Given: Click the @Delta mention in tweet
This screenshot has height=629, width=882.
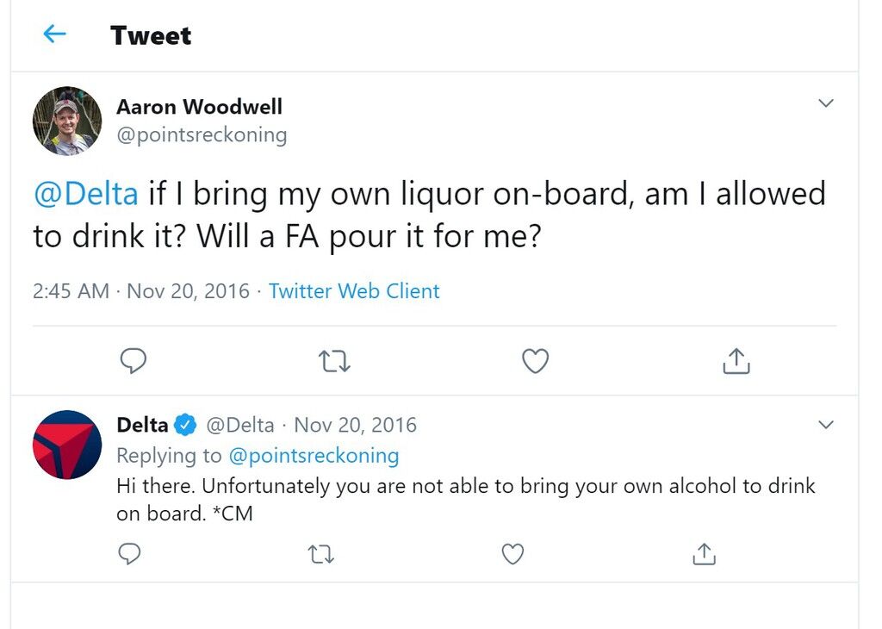Looking at the screenshot, I should tap(86, 194).
